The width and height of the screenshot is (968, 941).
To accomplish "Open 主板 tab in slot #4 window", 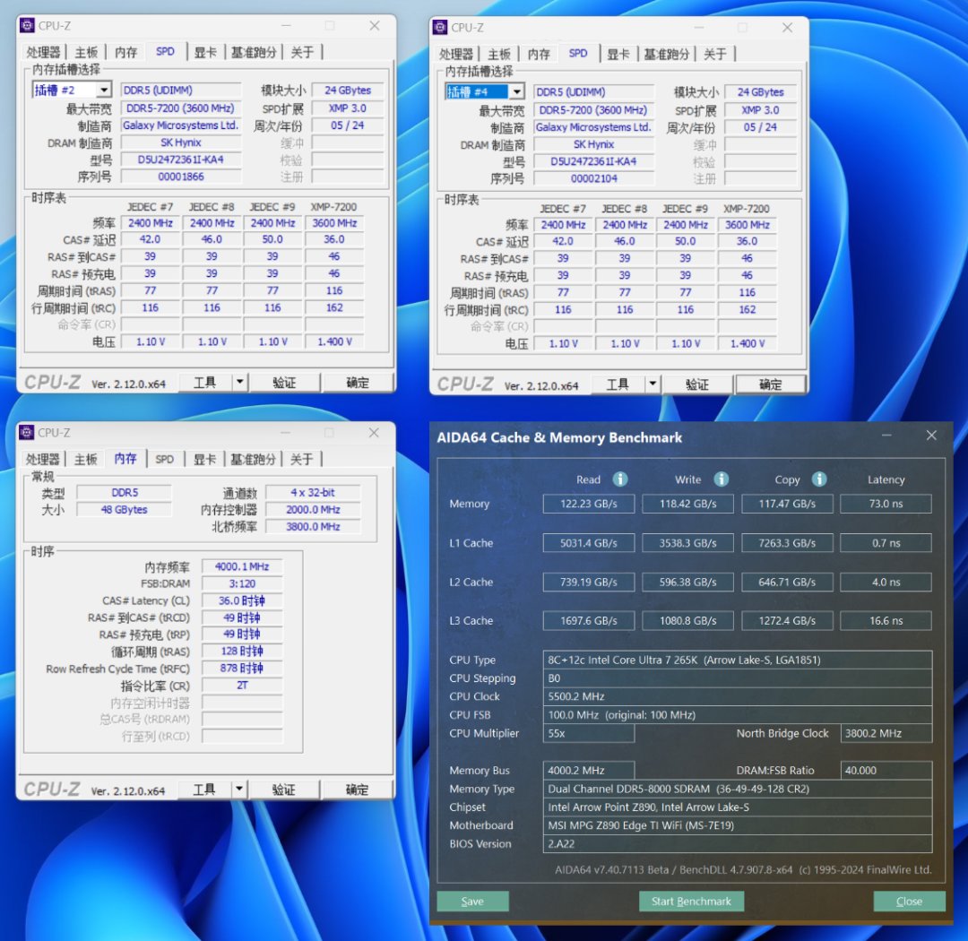I will [x=499, y=54].
